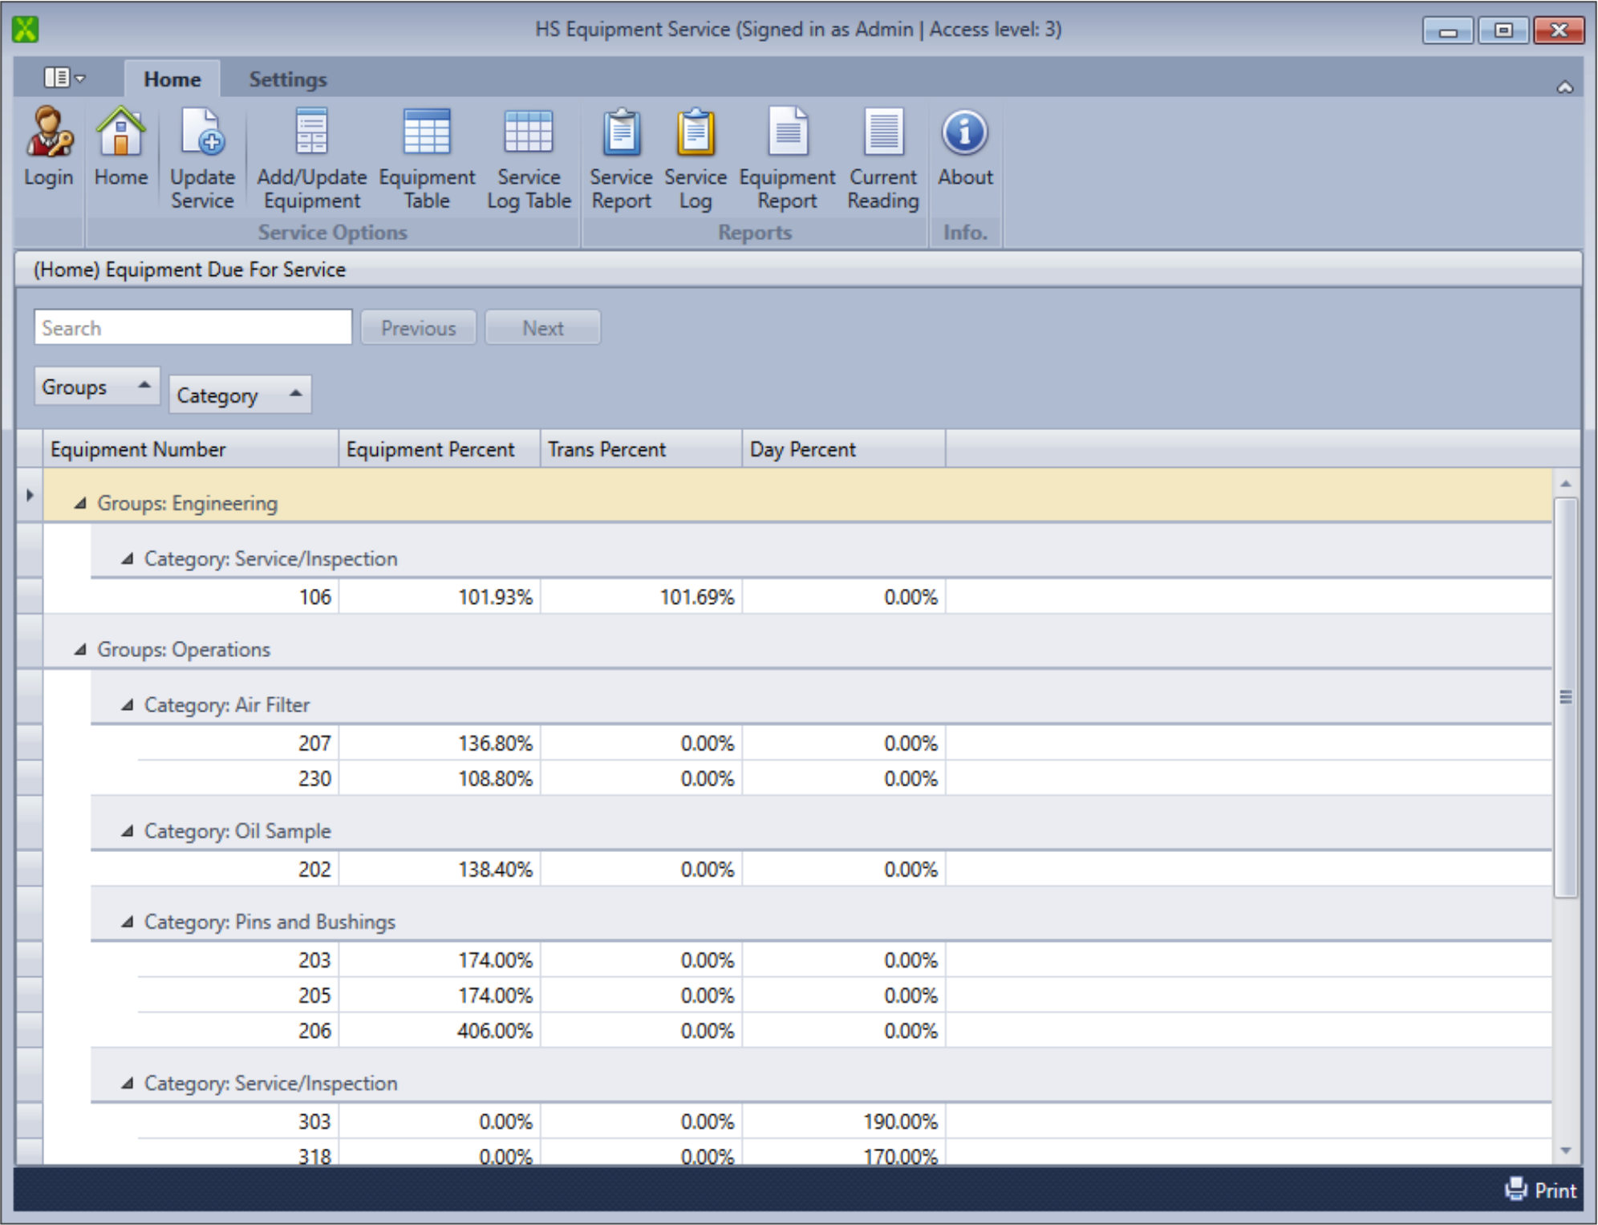Click into the Search field
This screenshot has height=1225, width=1598.
coord(193,327)
